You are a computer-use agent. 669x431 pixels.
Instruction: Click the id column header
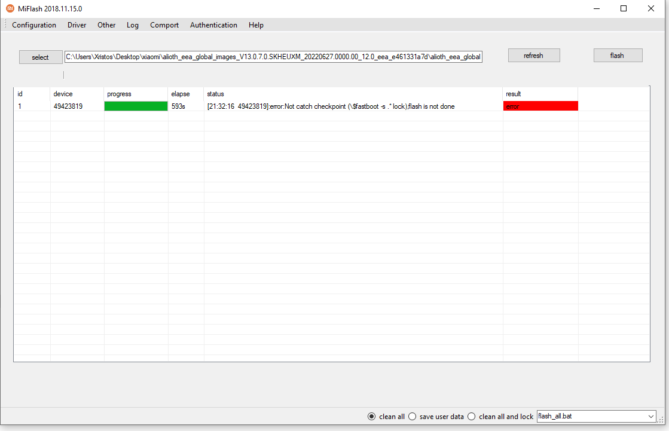click(x=32, y=94)
